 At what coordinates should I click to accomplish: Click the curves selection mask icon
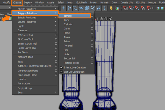pos(76,8)
